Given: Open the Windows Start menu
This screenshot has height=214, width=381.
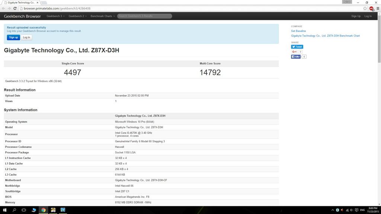Looking at the screenshot, I should pos(4,210).
